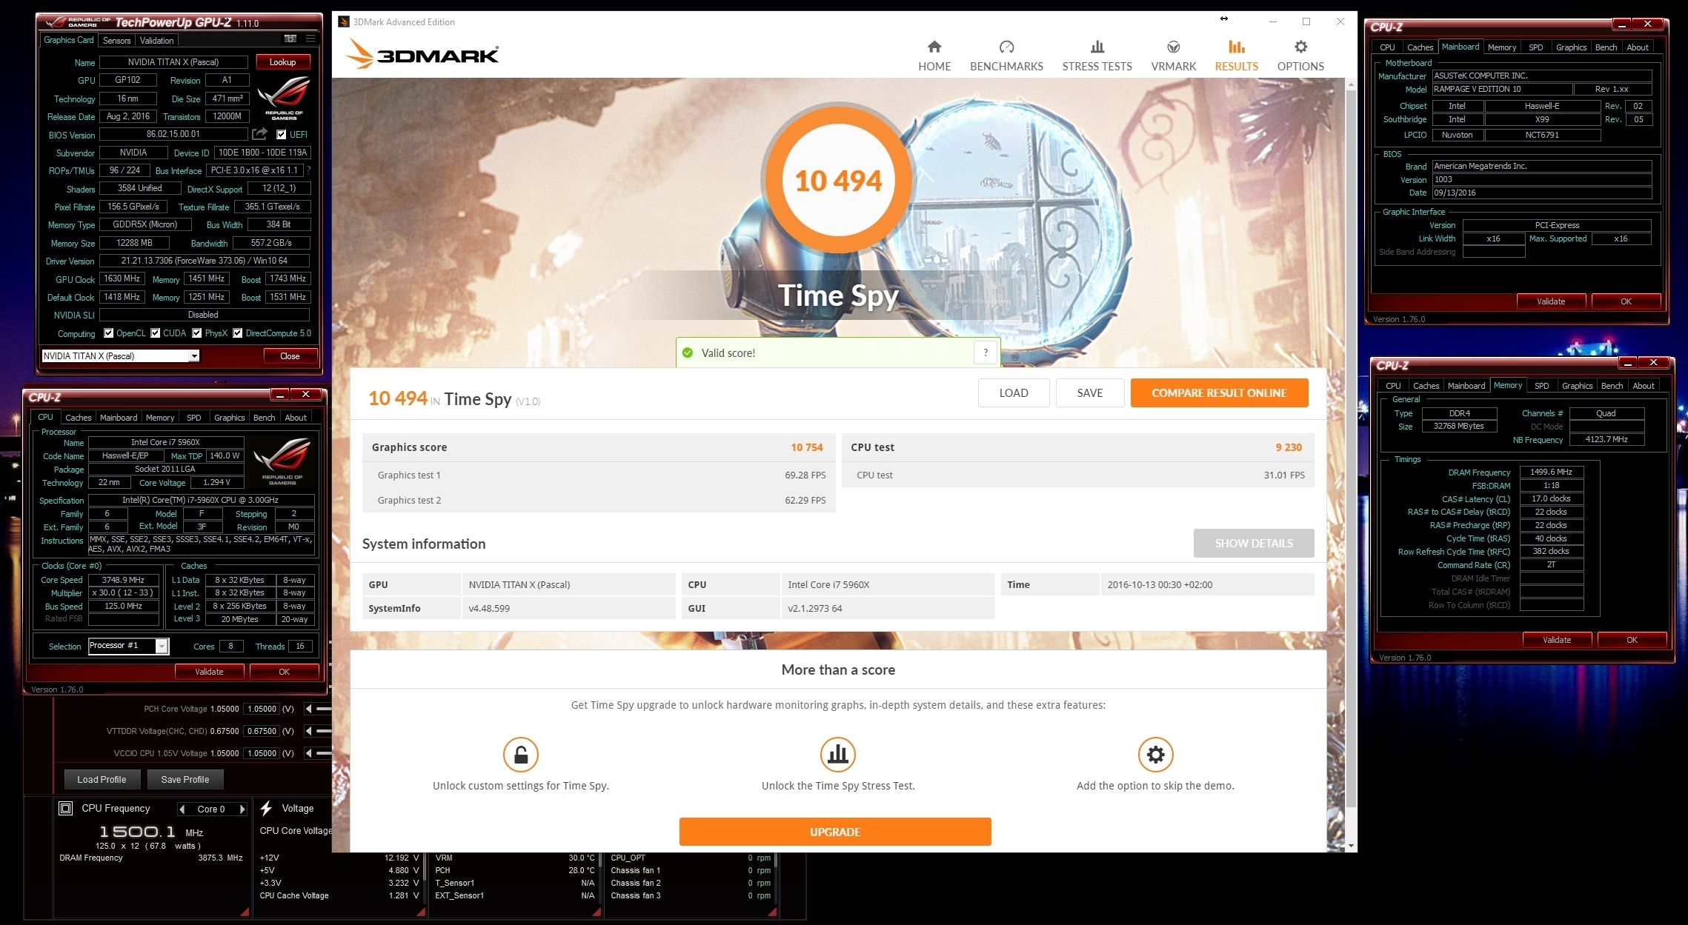
Task: Toggle the UEFI checkbox in GPU-Z
Action: click(282, 135)
